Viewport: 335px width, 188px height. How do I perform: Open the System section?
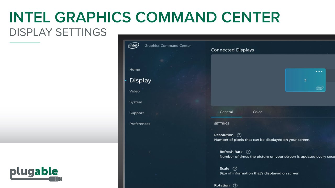[x=136, y=102]
